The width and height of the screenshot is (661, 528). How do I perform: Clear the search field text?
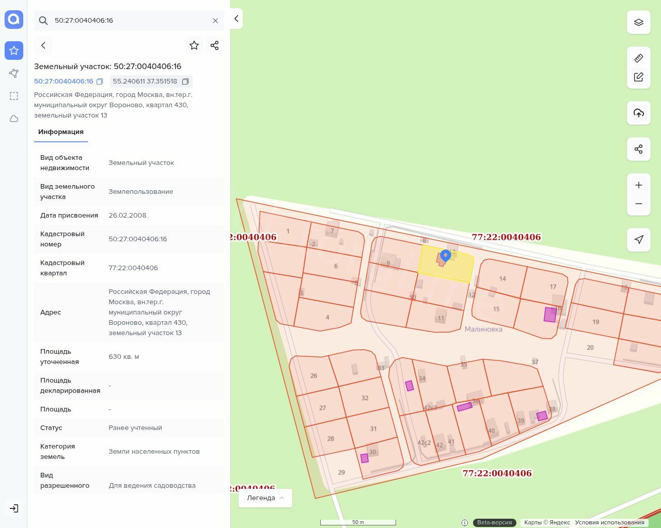tap(215, 21)
